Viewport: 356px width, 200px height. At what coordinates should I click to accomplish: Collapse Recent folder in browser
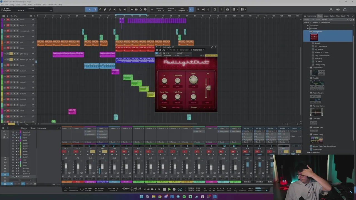click(x=308, y=29)
